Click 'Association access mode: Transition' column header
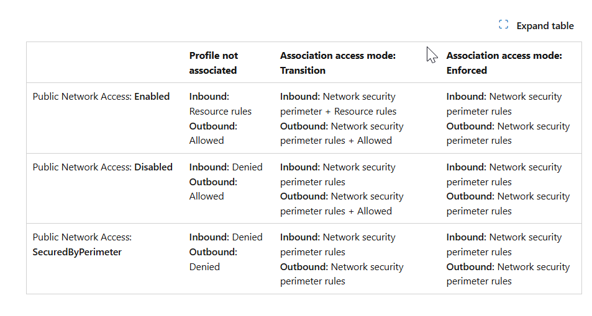This screenshot has height=316, width=592. coord(337,63)
